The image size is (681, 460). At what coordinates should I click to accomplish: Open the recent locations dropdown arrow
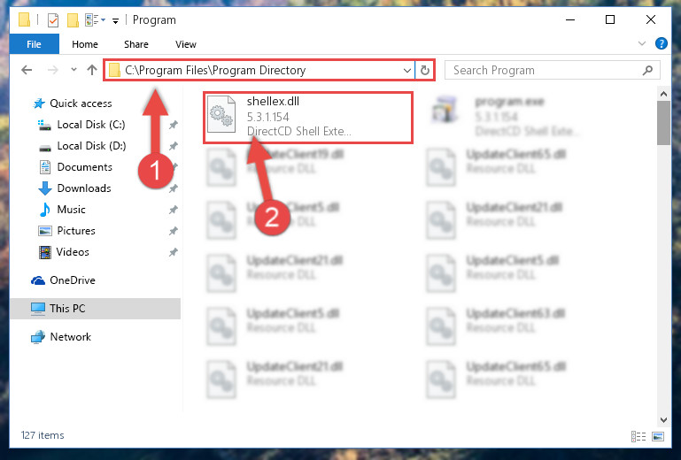click(x=74, y=69)
